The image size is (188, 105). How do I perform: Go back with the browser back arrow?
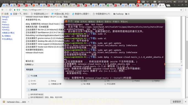pyautogui.click(x=3, y=10)
